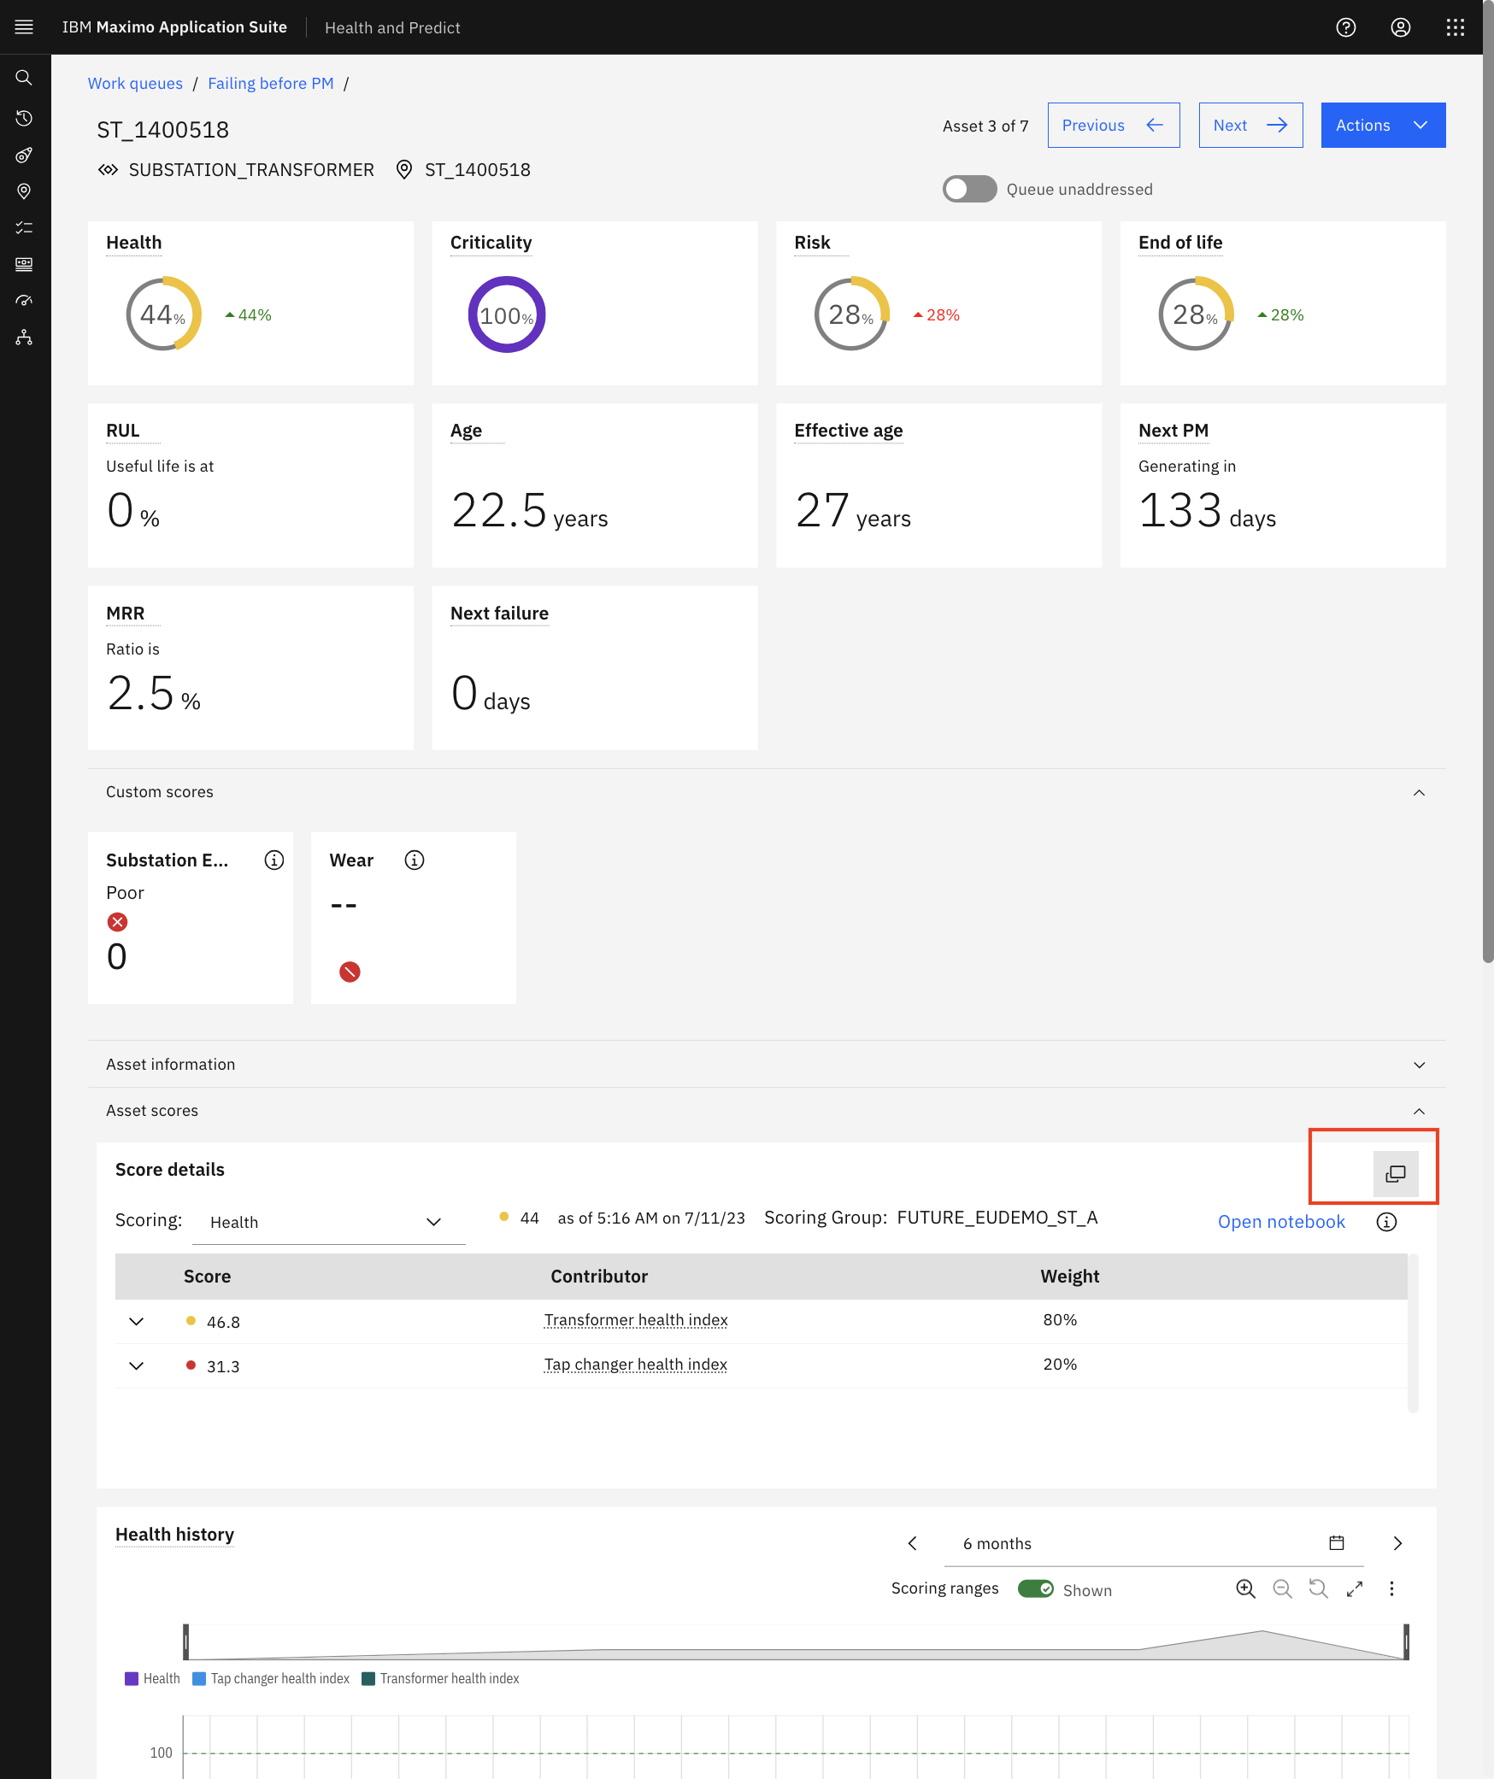
Task: Click info icon on Substation E... card
Action: [274, 860]
